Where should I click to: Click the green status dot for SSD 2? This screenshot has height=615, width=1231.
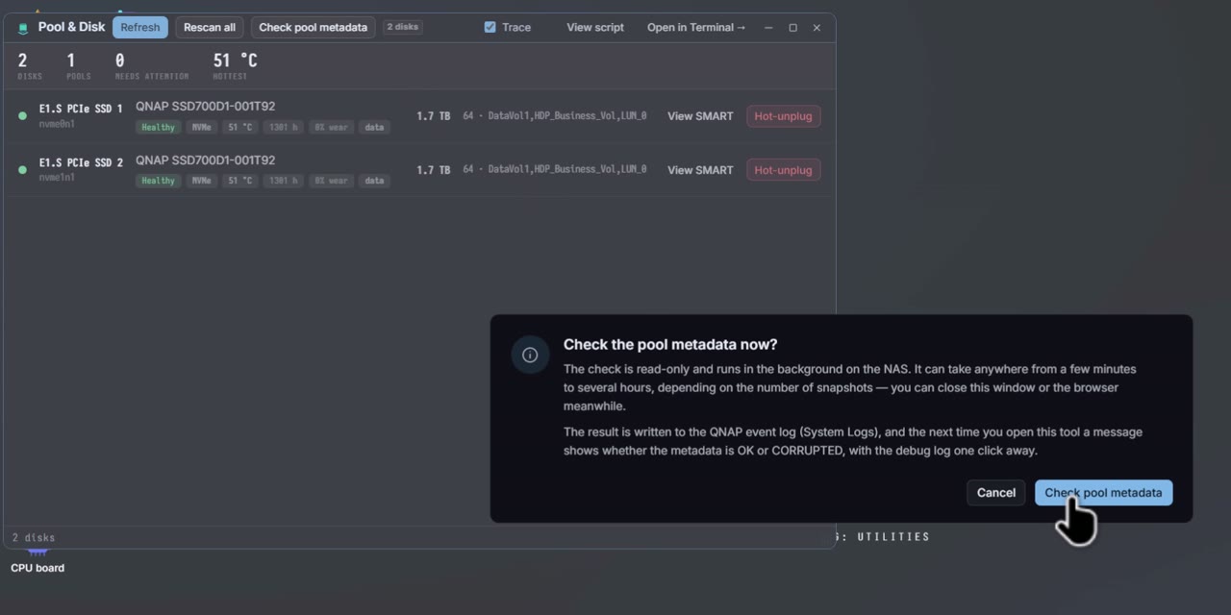tap(22, 170)
